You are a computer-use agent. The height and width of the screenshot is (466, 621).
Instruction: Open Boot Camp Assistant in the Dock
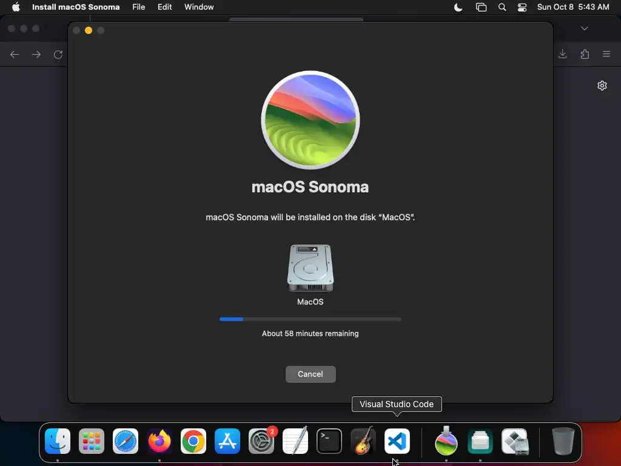[x=514, y=441]
